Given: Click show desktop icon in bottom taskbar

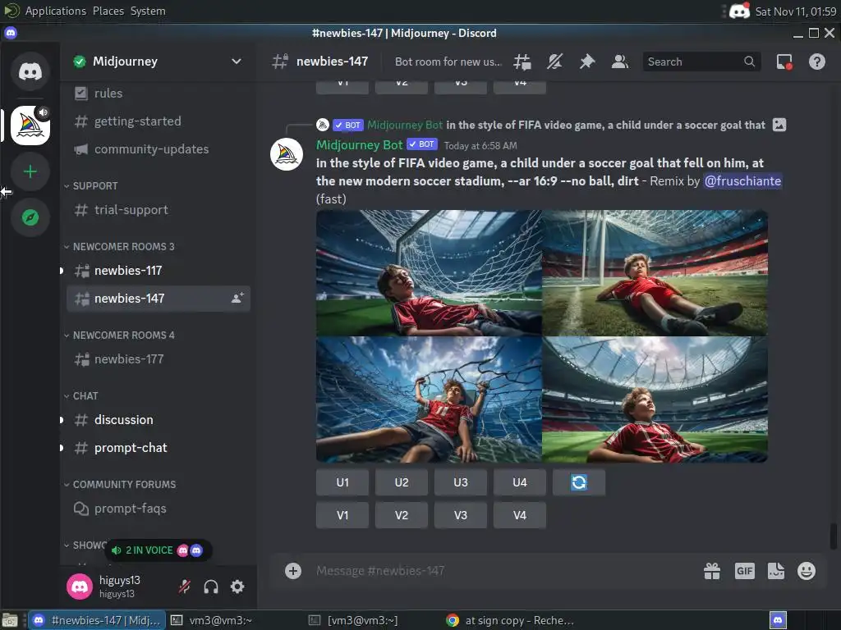Looking at the screenshot, I should tap(10, 620).
